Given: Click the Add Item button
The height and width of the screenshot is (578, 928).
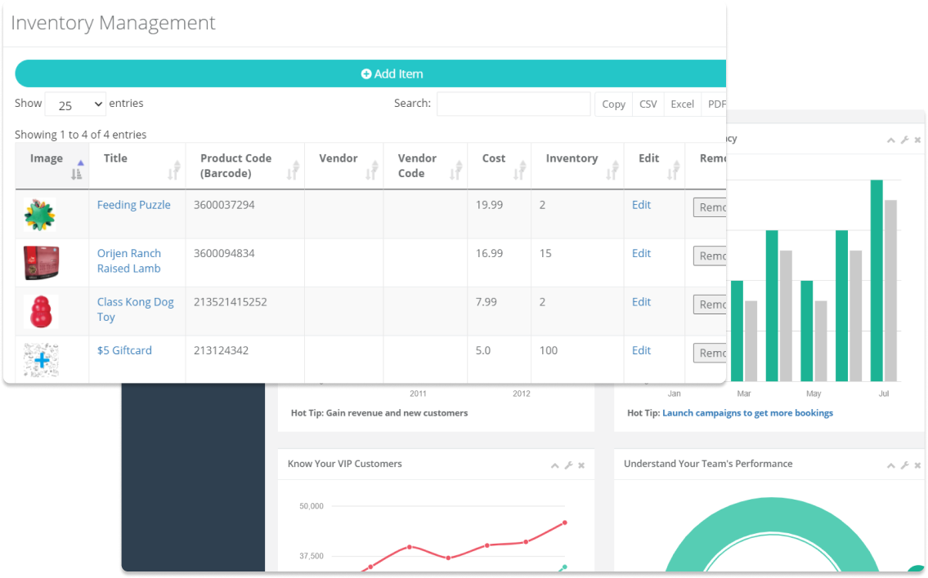Looking at the screenshot, I should (x=370, y=73).
